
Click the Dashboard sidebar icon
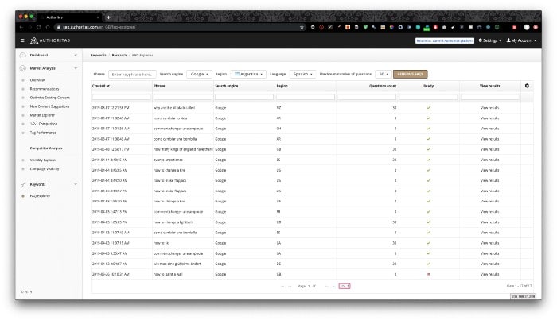(x=23, y=56)
